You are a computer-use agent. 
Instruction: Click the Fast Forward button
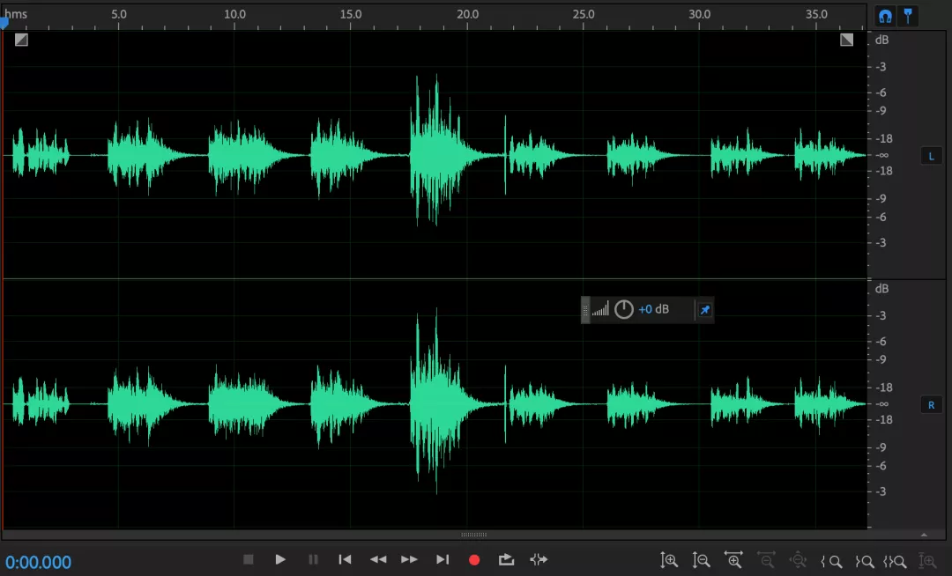coord(409,559)
